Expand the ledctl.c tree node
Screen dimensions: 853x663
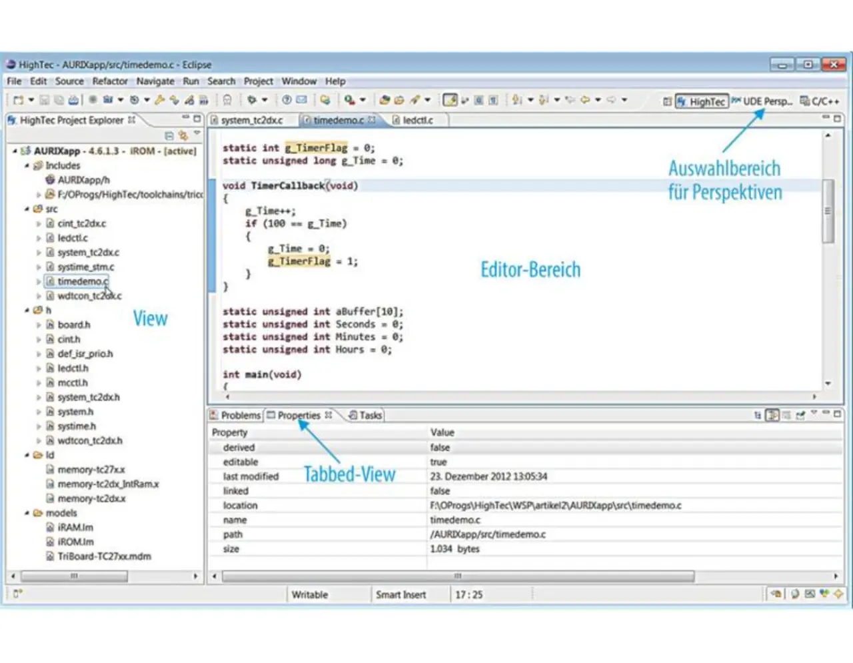[39, 238]
